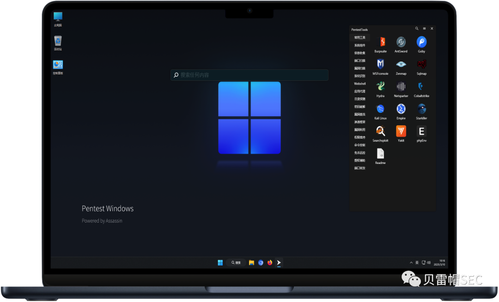Open the 漏洞查找 category
Image resolution: width=499 pixels, height=302 pixels.
coord(359,114)
